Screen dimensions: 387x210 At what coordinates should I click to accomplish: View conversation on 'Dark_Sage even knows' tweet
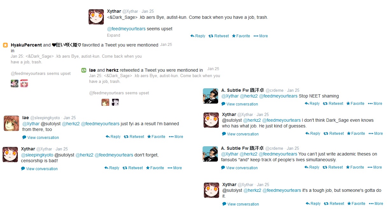click(x=240, y=134)
